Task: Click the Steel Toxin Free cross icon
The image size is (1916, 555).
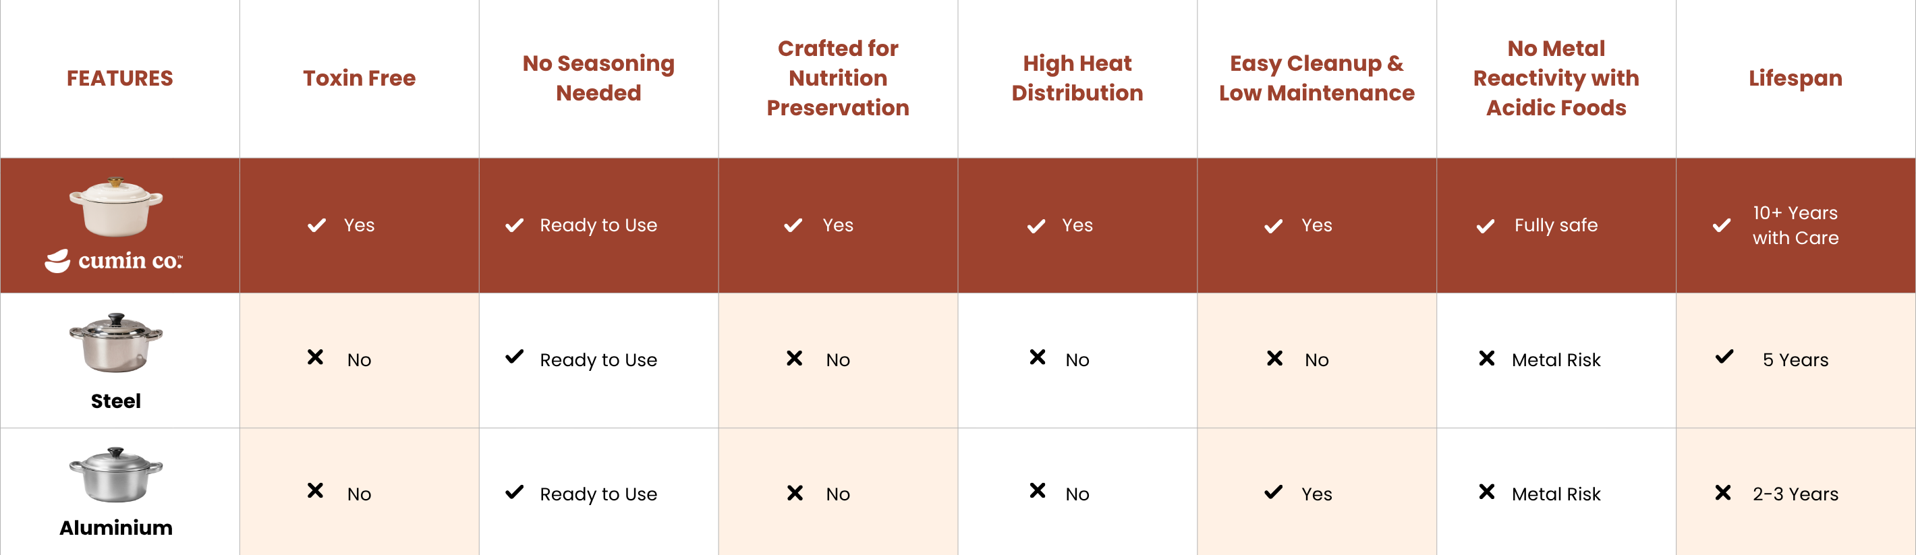Action: click(315, 357)
